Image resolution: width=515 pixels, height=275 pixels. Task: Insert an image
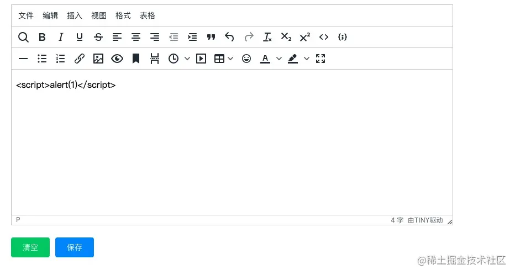point(98,59)
